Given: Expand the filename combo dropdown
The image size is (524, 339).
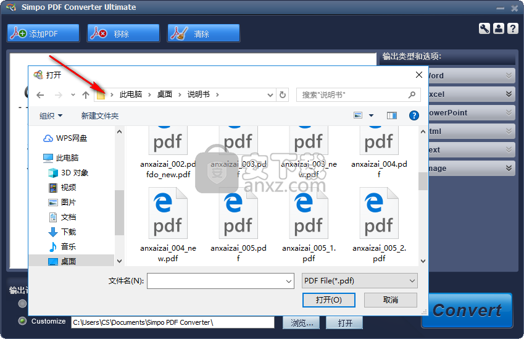Looking at the screenshot, I should (289, 281).
